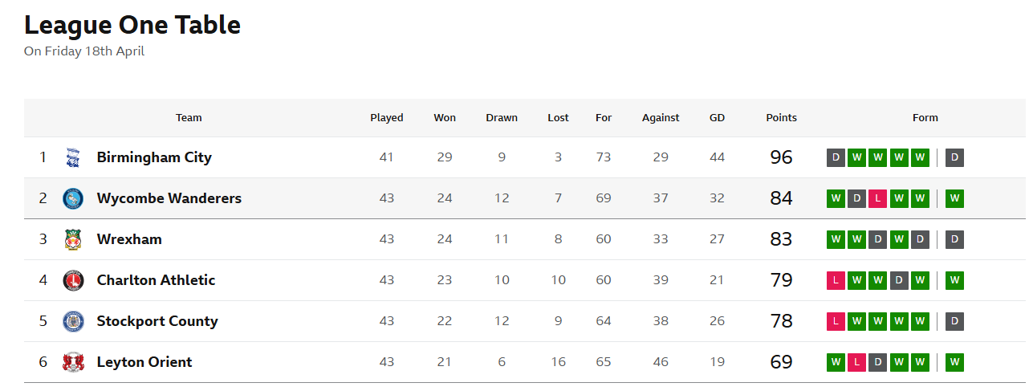Click the Played column header

coord(386,118)
